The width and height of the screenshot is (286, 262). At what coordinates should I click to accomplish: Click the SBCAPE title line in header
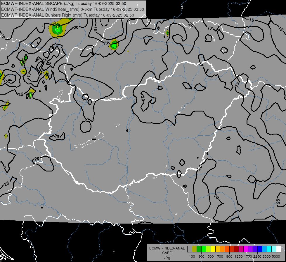coord(63,3)
